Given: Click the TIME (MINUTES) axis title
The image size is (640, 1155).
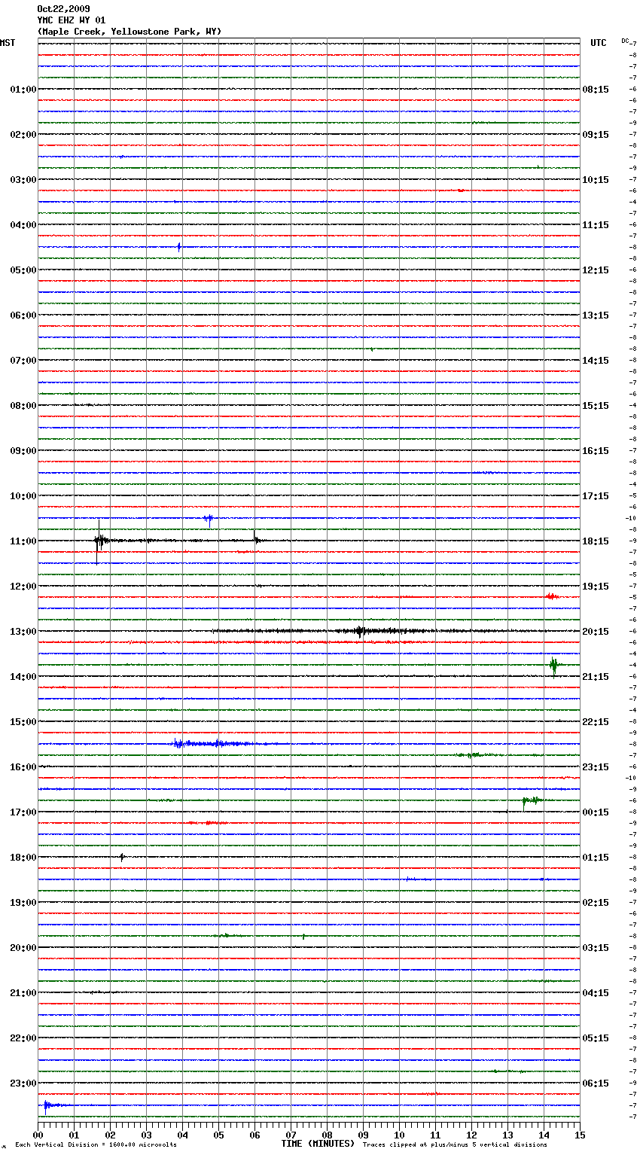Looking at the screenshot, I should click(x=318, y=1144).
